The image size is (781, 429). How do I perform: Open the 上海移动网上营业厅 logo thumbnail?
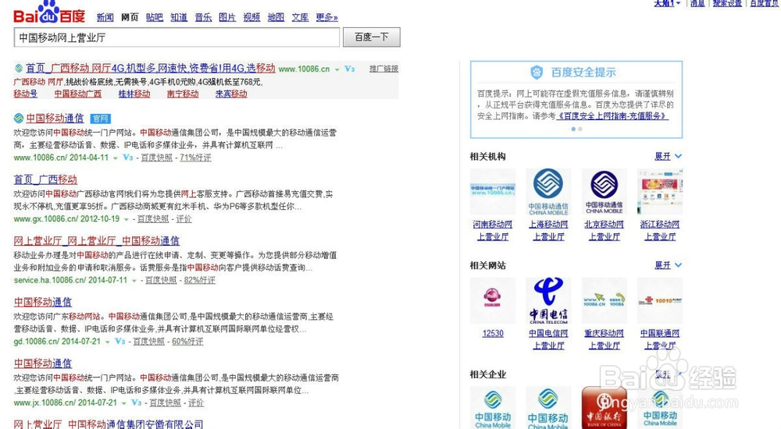(x=548, y=192)
